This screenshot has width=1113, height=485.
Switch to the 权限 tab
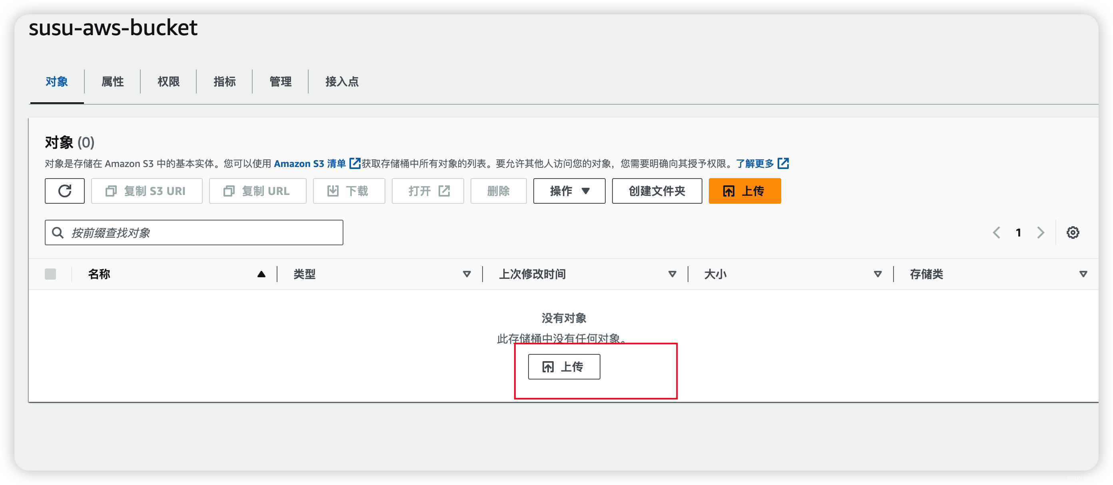[168, 81]
